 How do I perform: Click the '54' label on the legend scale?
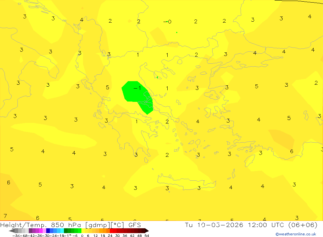click(x=147, y=236)
